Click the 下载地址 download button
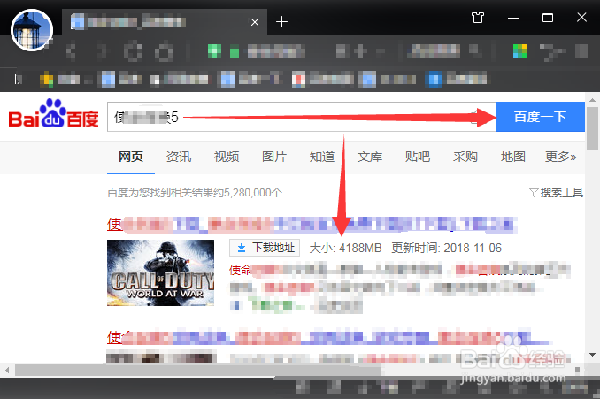600x399 pixels. pos(265,248)
